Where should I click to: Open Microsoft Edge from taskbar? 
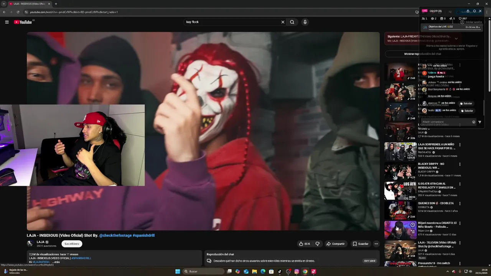pyautogui.click(x=263, y=271)
